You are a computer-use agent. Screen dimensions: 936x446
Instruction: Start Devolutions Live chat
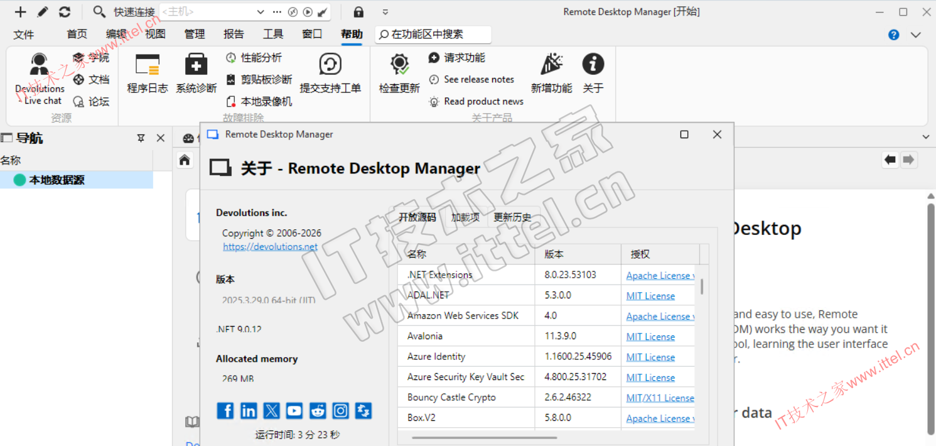coord(40,79)
